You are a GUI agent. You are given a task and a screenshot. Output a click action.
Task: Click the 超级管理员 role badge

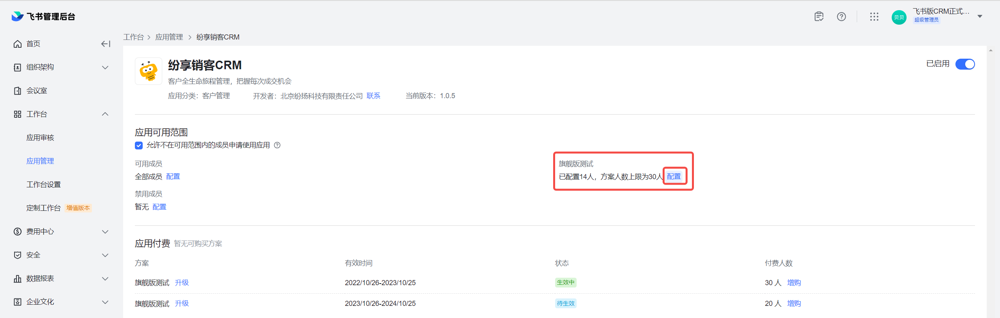coord(927,20)
